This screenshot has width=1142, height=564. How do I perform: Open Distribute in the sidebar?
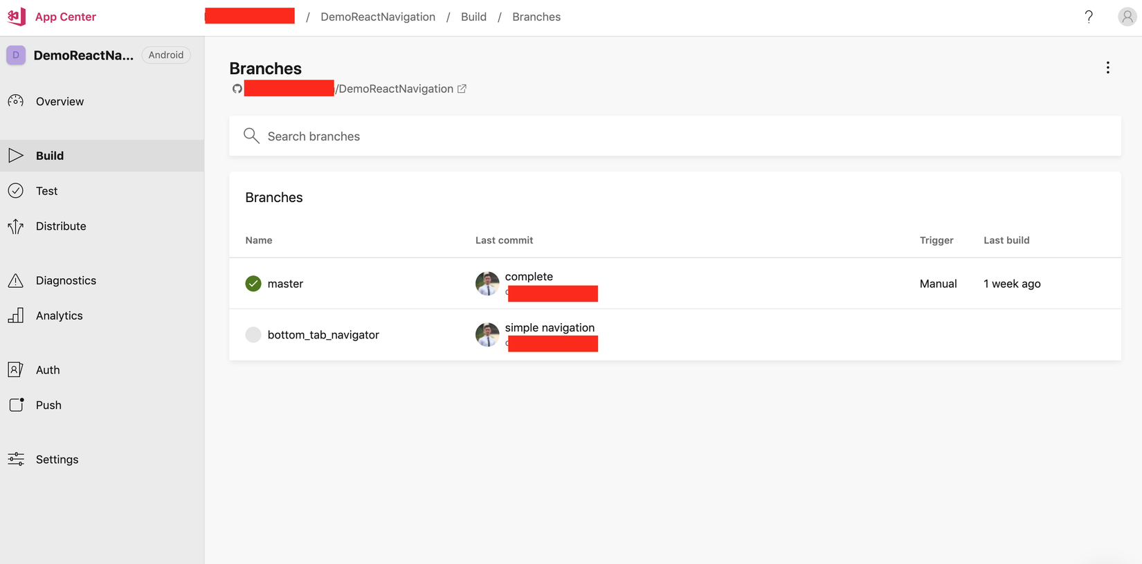click(102, 226)
